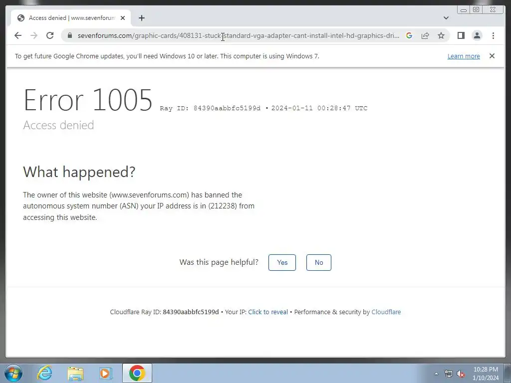The height and width of the screenshot is (383, 511).
Task: Open Windows Media Player from taskbar
Action: coord(106,373)
